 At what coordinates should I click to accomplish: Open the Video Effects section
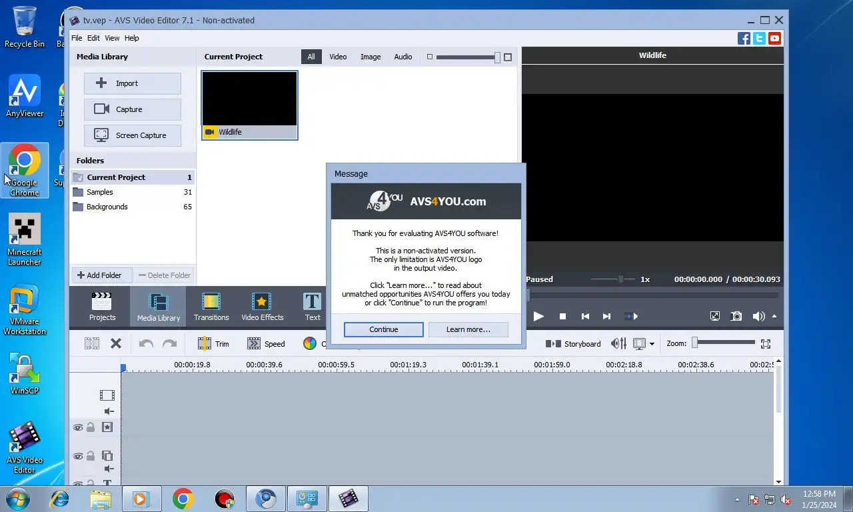pos(262,307)
